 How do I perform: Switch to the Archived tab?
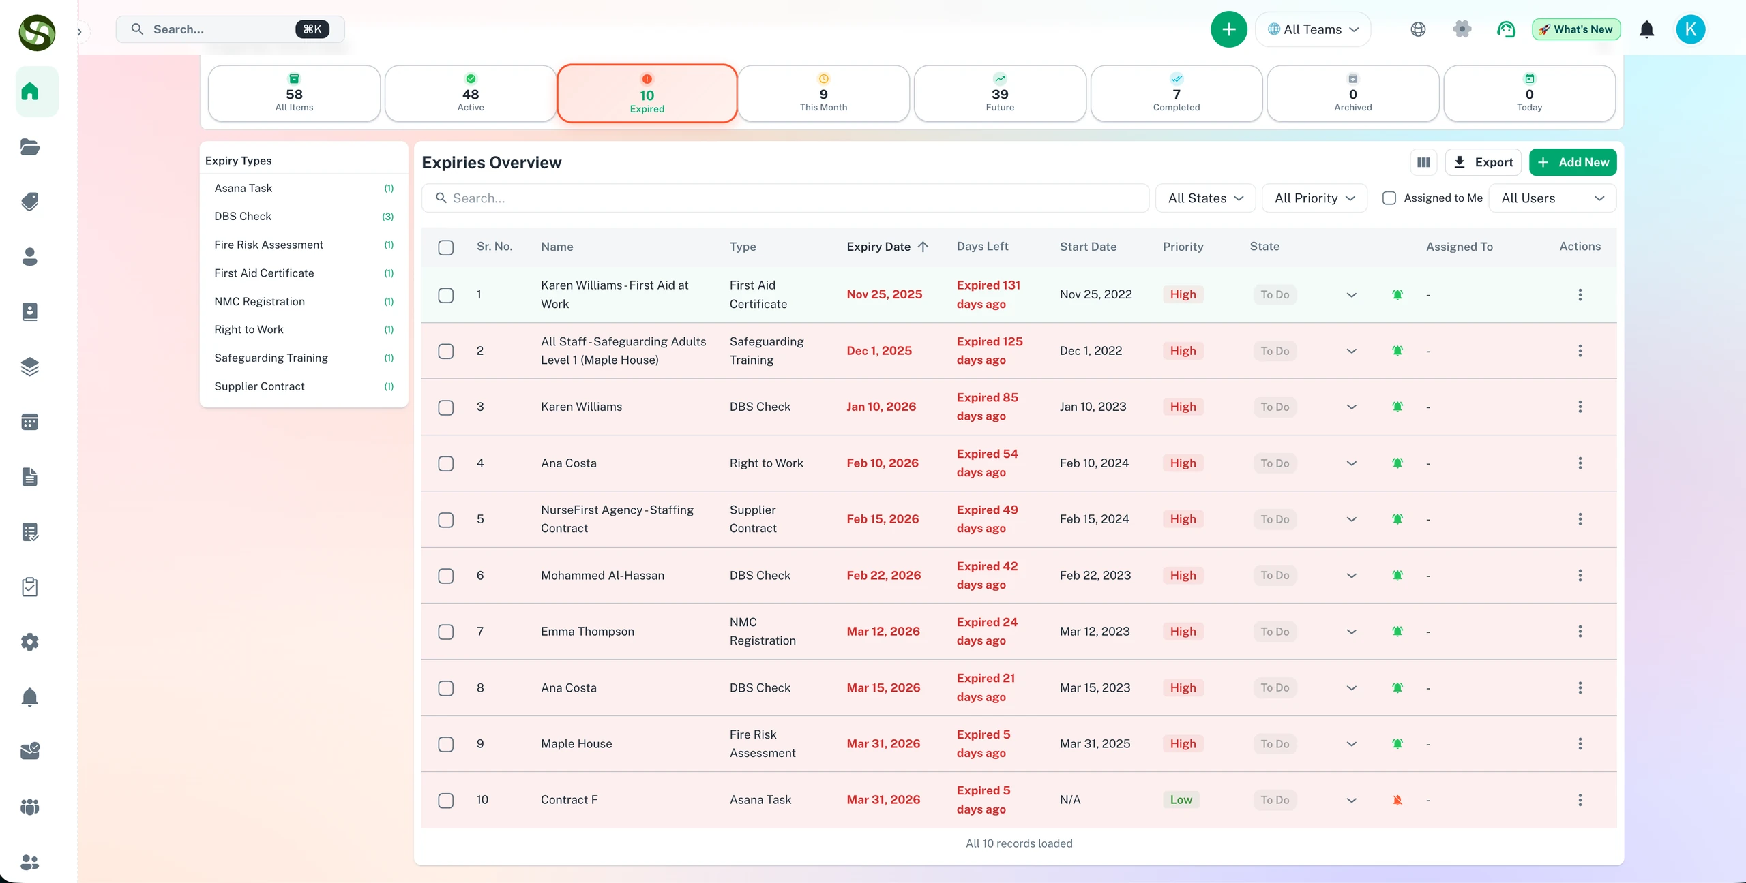tap(1353, 93)
